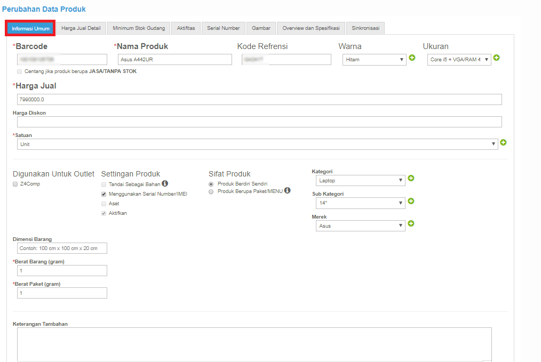Toggle Menggunakan Serial Number/IMEI checkbox
This screenshot has height=362, width=541.
point(104,194)
